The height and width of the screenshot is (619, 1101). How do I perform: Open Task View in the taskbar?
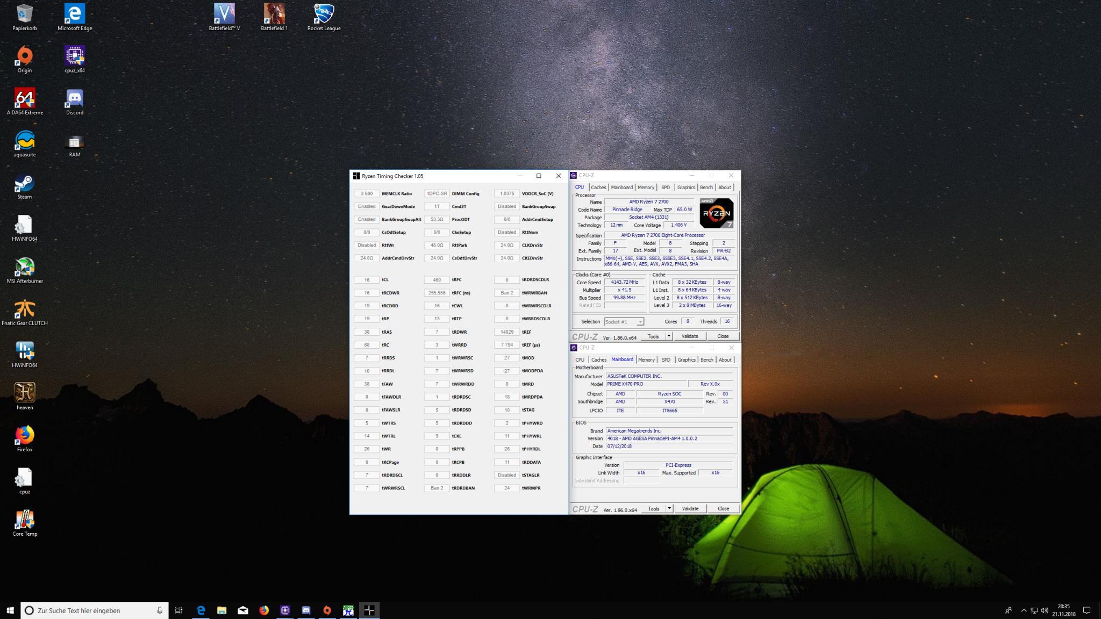click(179, 610)
